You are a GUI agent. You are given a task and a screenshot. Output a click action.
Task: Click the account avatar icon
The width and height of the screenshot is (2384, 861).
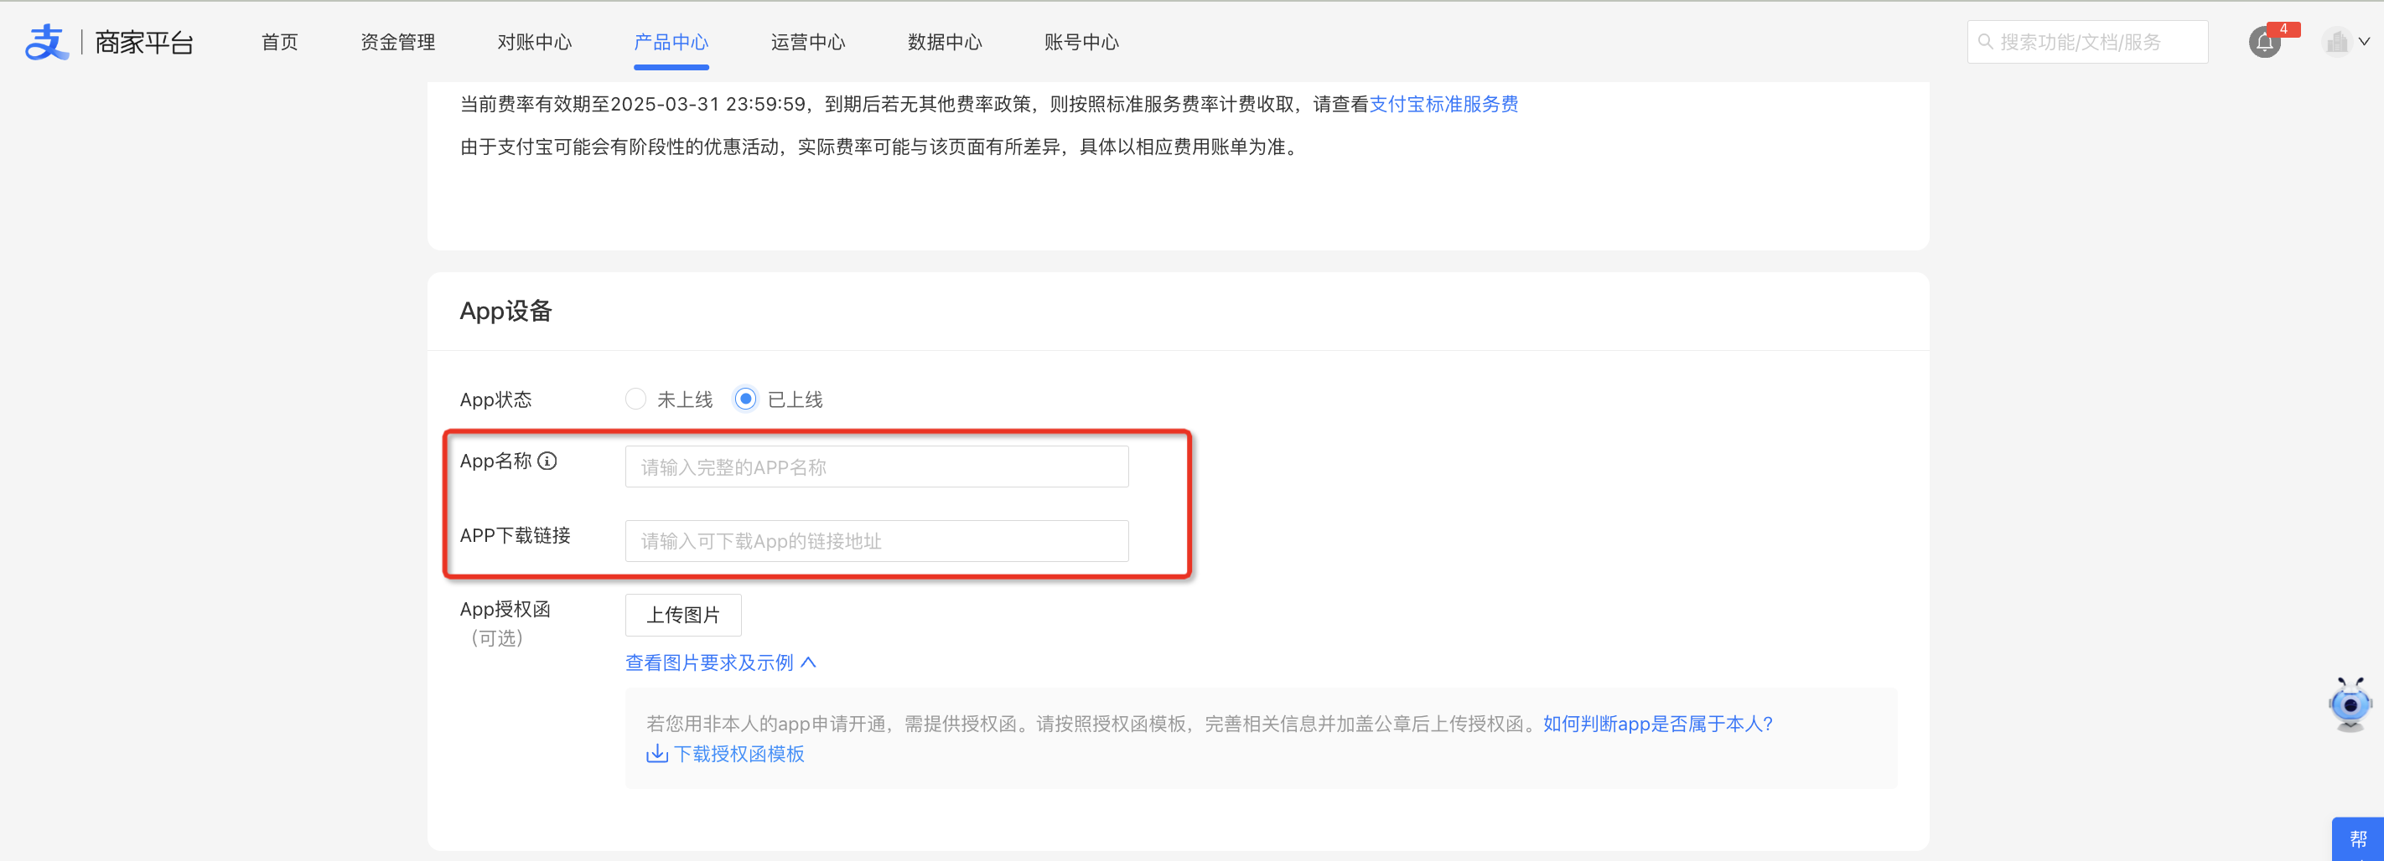pyautogui.click(x=2336, y=42)
